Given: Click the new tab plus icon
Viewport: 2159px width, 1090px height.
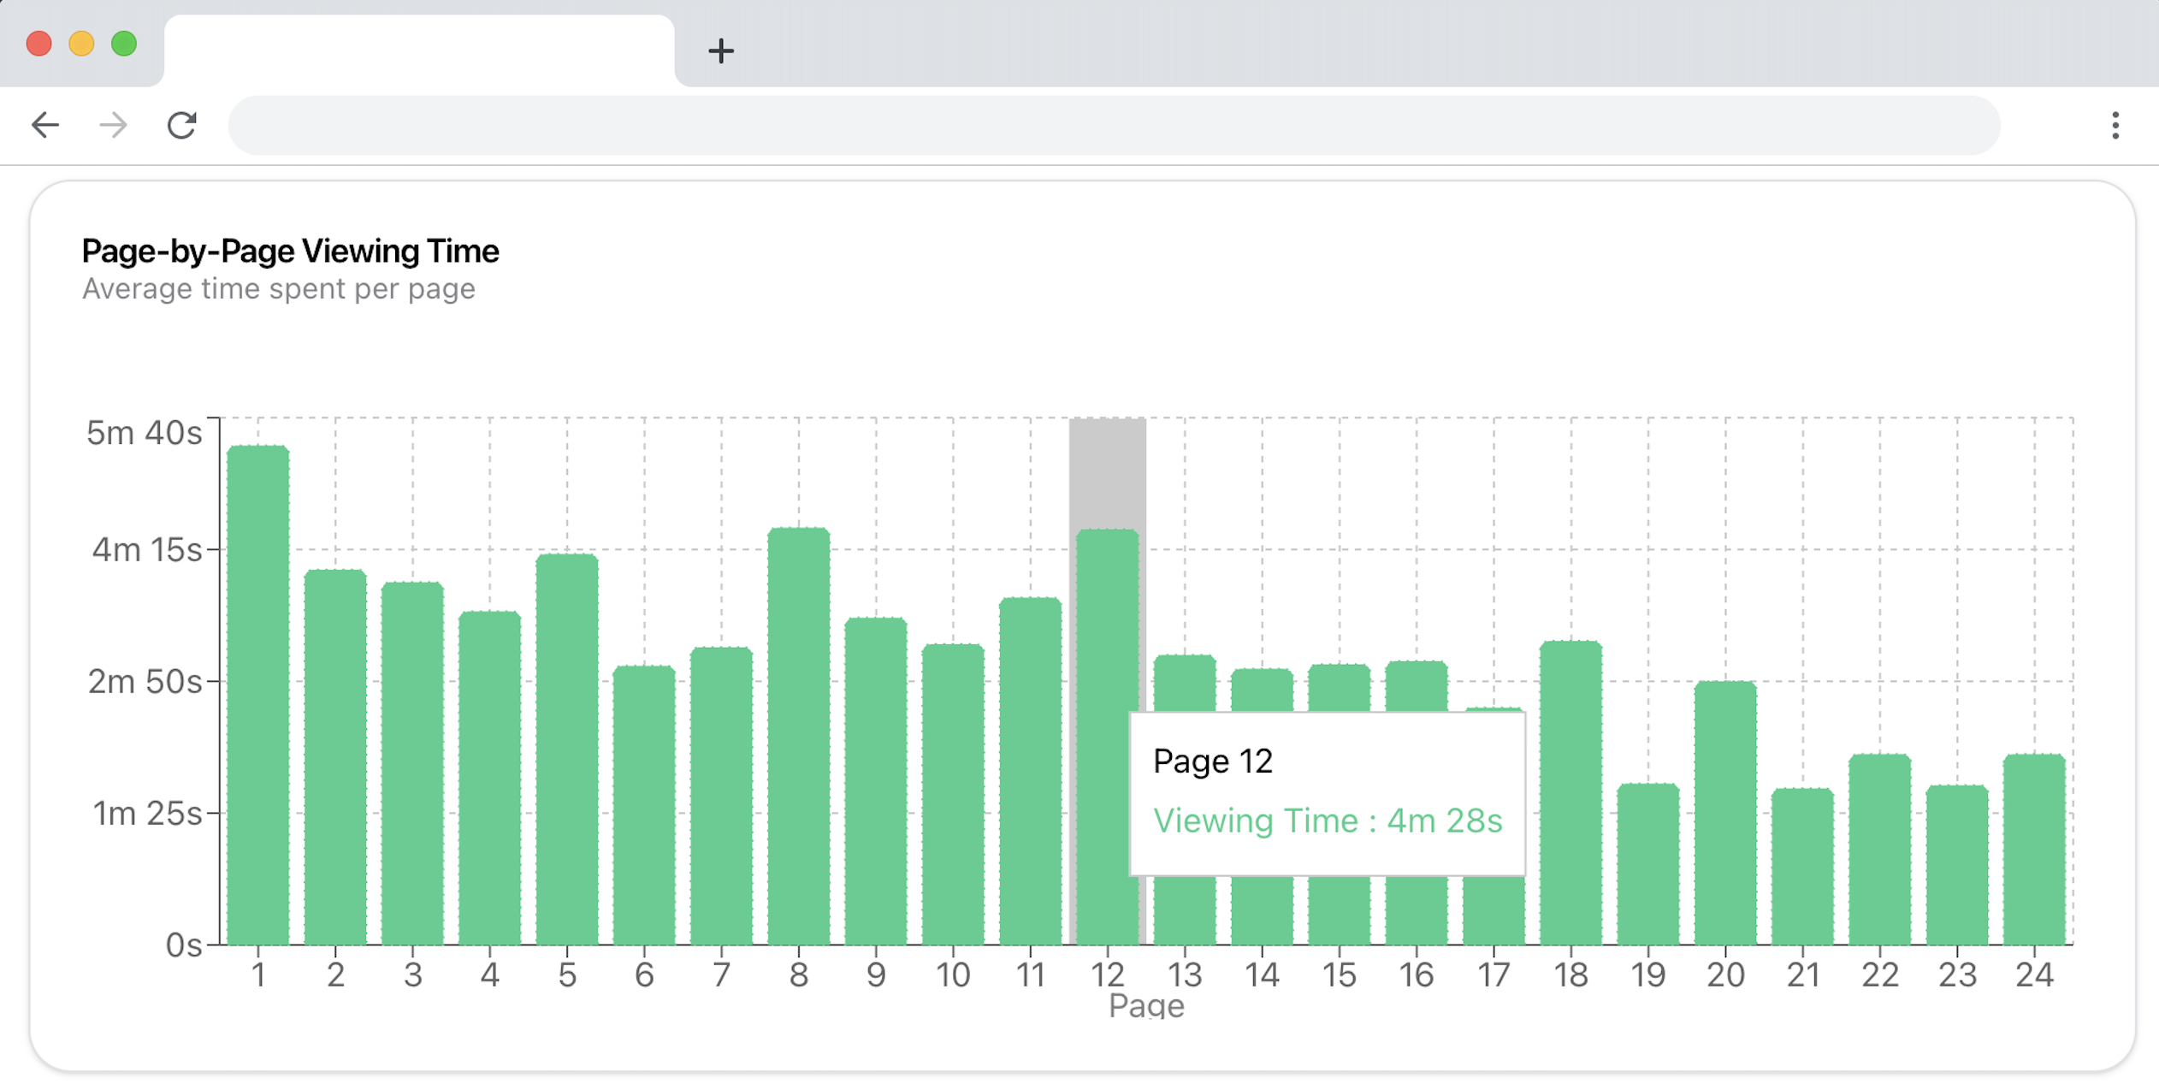Looking at the screenshot, I should [x=721, y=51].
